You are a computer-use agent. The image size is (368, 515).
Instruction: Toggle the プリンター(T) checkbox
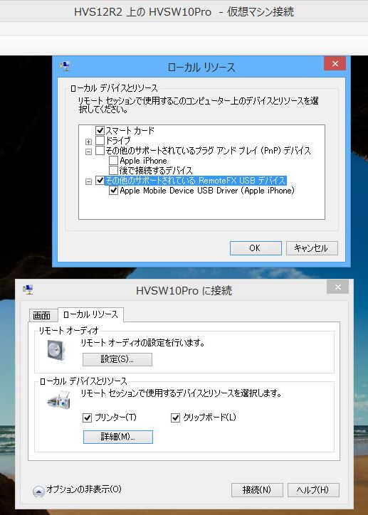coord(87,418)
